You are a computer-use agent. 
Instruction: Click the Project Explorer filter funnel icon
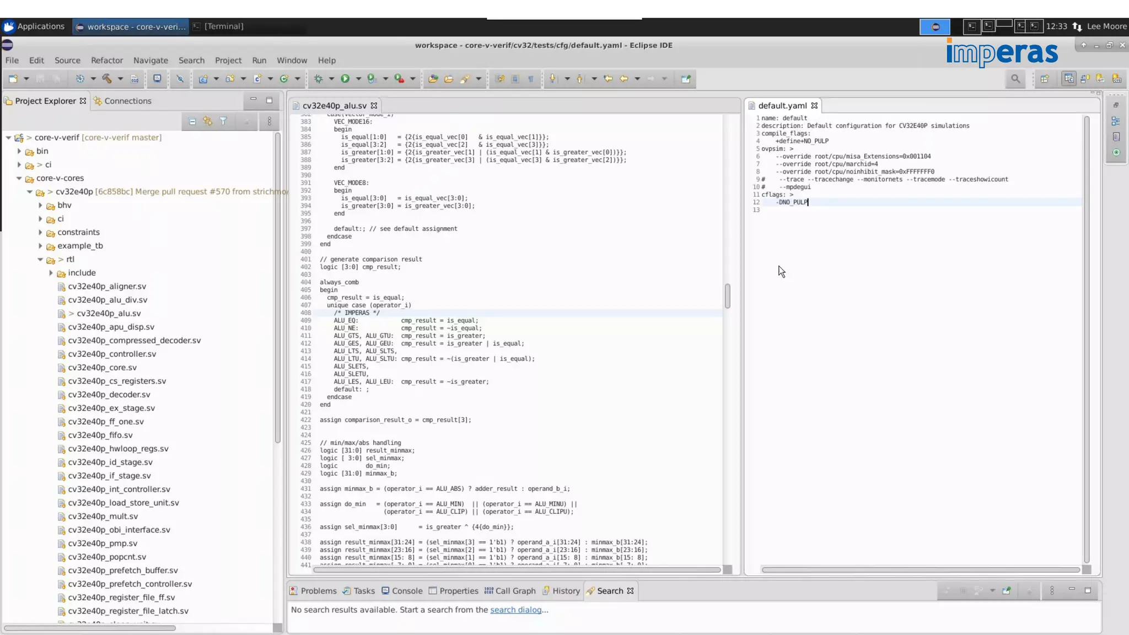[x=223, y=121]
